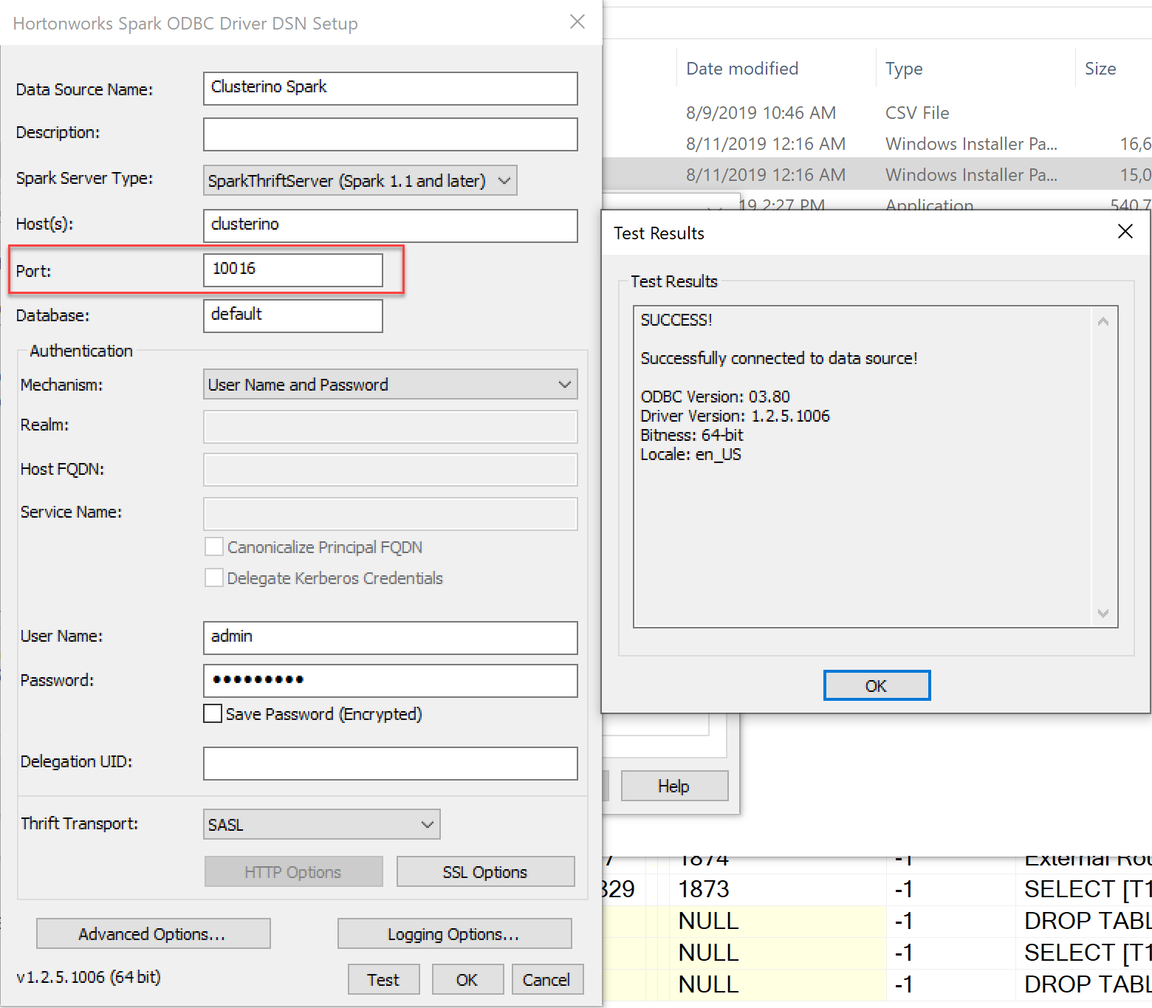Click the Test button

click(x=383, y=978)
